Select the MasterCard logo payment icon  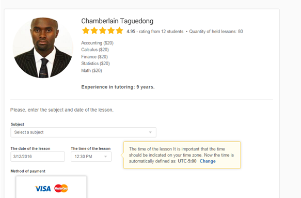(x=61, y=188)
